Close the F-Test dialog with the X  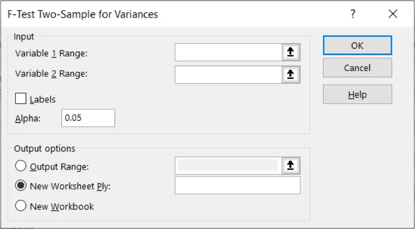pos(393,15)
